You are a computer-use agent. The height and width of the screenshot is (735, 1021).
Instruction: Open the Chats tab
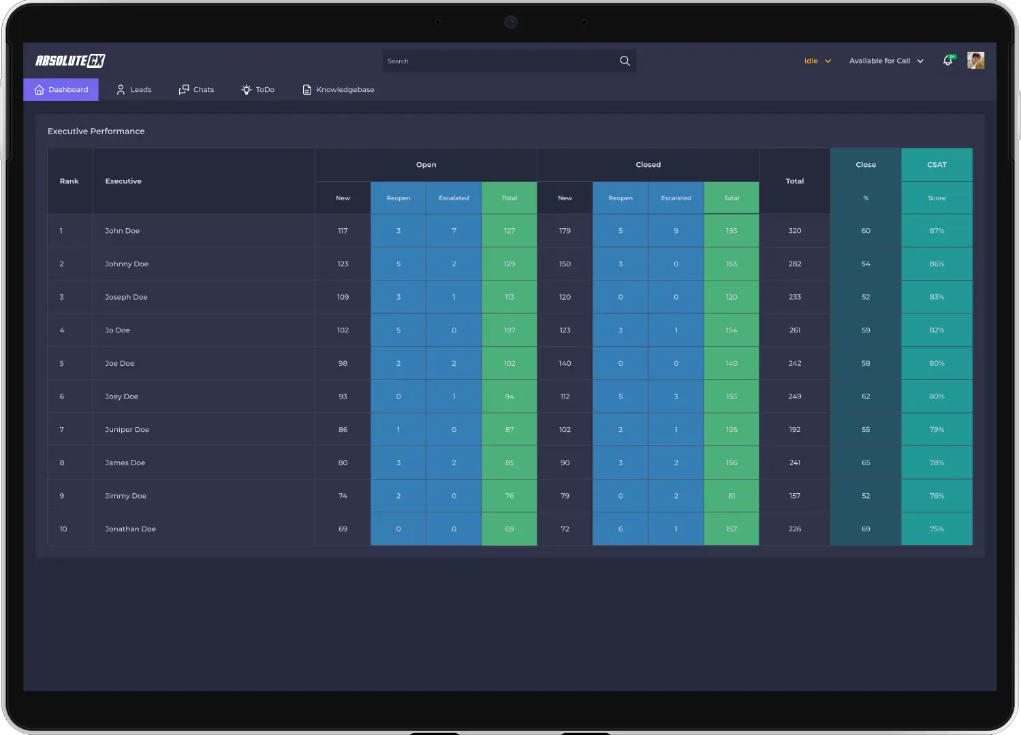pyautogui.click(x=196, y=89)
